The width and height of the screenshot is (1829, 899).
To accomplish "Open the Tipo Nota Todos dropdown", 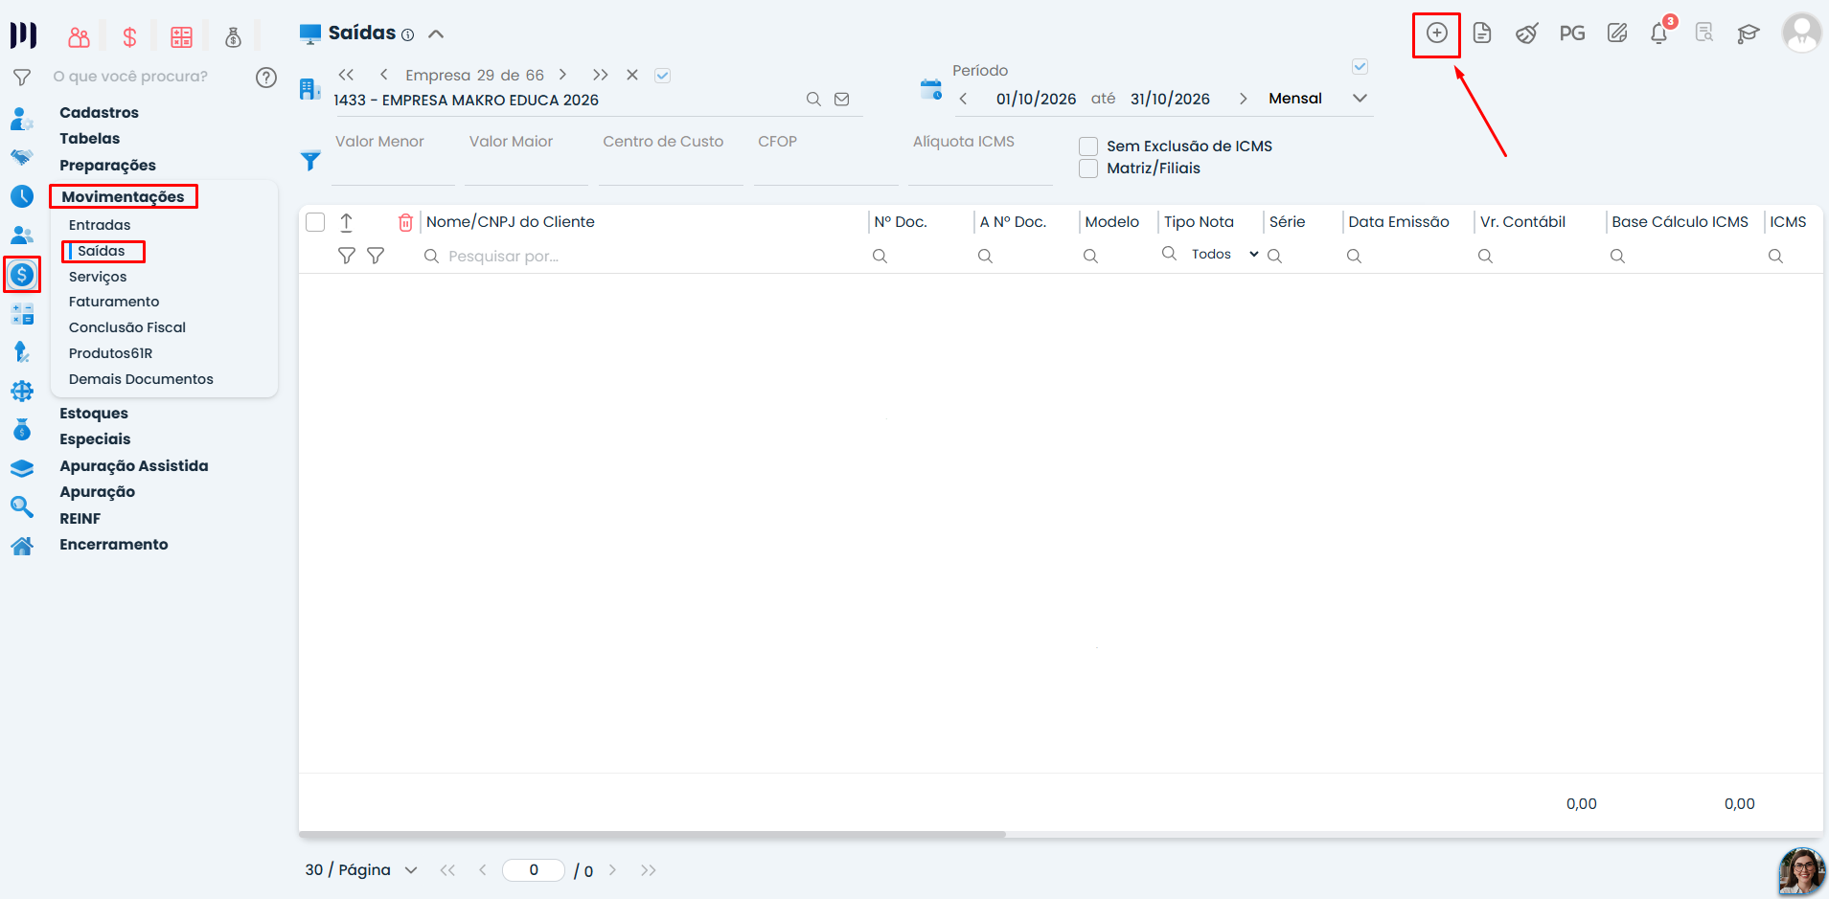I will point(1224,254).
